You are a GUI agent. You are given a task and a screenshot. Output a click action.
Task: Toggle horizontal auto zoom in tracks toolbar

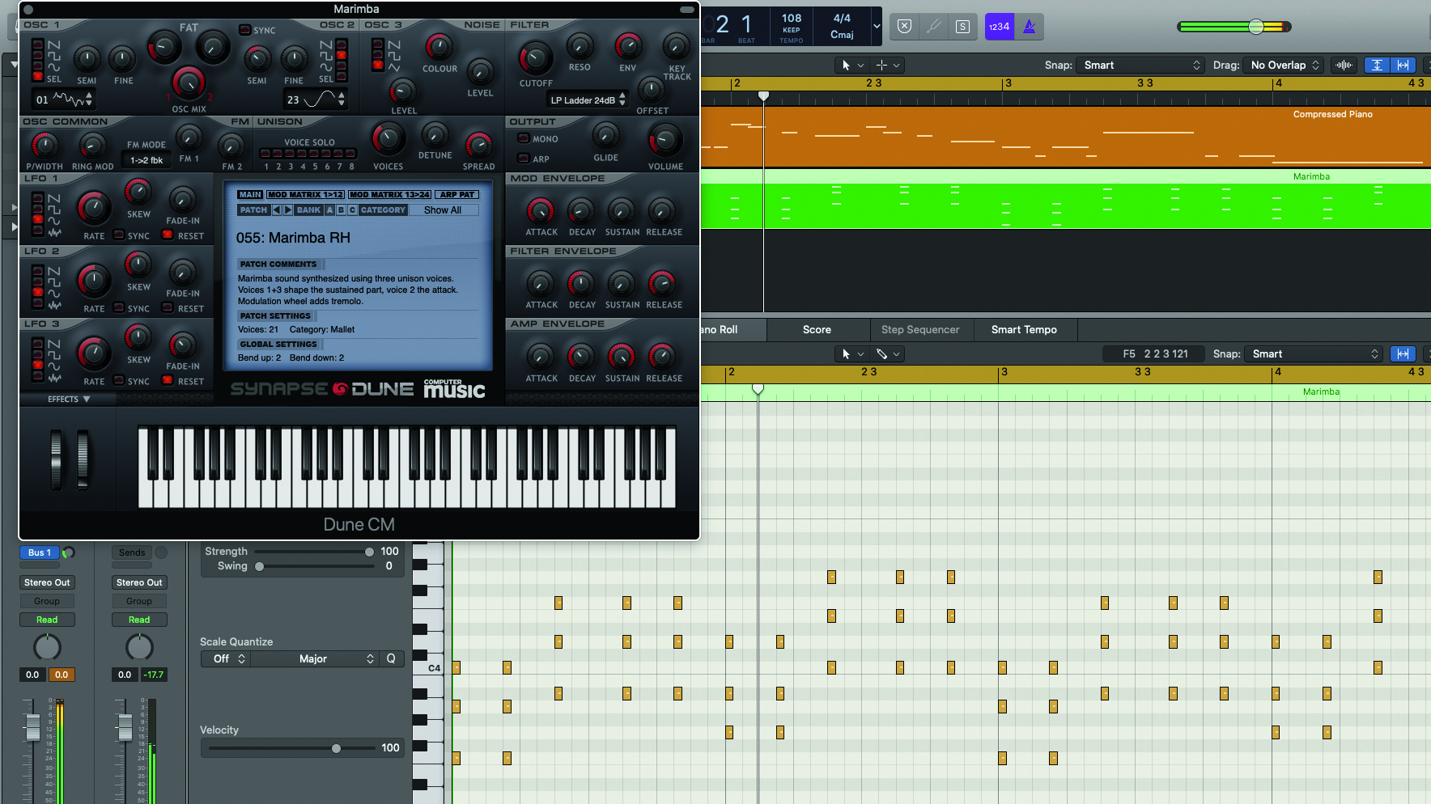[1403, 65]
